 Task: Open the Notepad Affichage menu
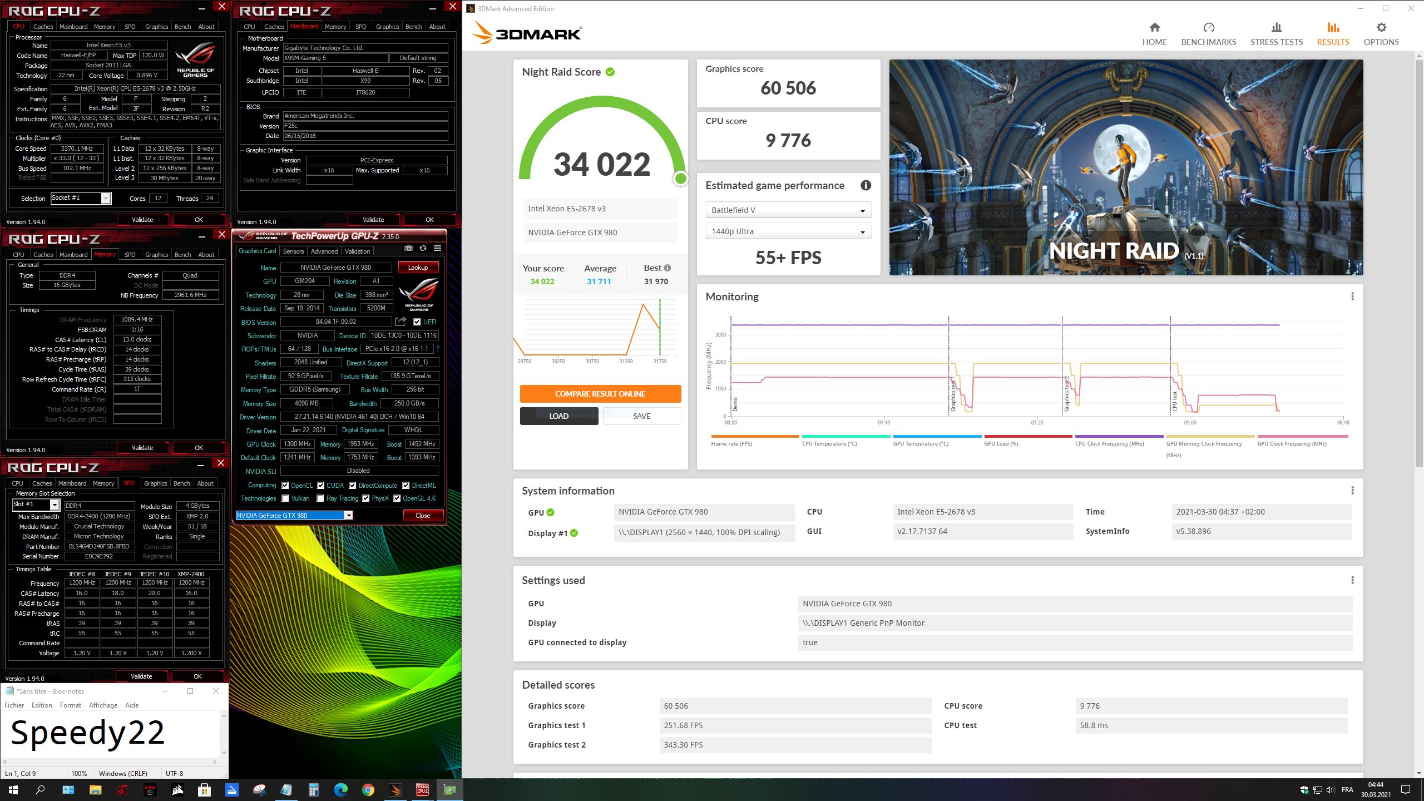(103, 705)
